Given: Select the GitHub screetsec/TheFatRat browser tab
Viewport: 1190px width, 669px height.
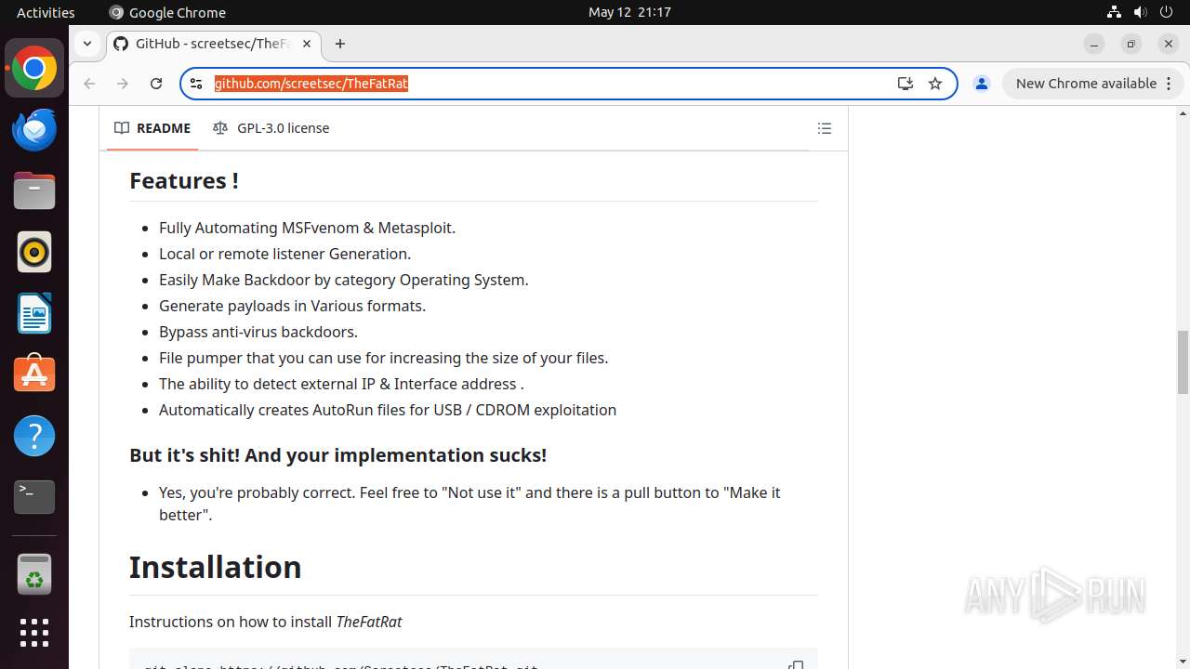Looking at the screenshot, I should (213, 44).
